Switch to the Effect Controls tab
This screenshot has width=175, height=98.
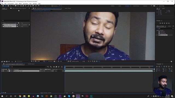[x=19, y=8]
